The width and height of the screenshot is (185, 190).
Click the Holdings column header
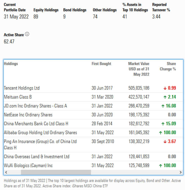coord(11,64)
